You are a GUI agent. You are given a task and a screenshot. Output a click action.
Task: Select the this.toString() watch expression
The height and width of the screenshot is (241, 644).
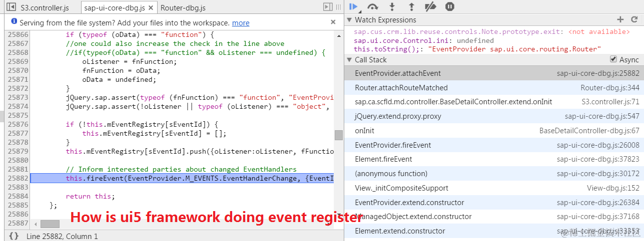(x=477, y=49)
